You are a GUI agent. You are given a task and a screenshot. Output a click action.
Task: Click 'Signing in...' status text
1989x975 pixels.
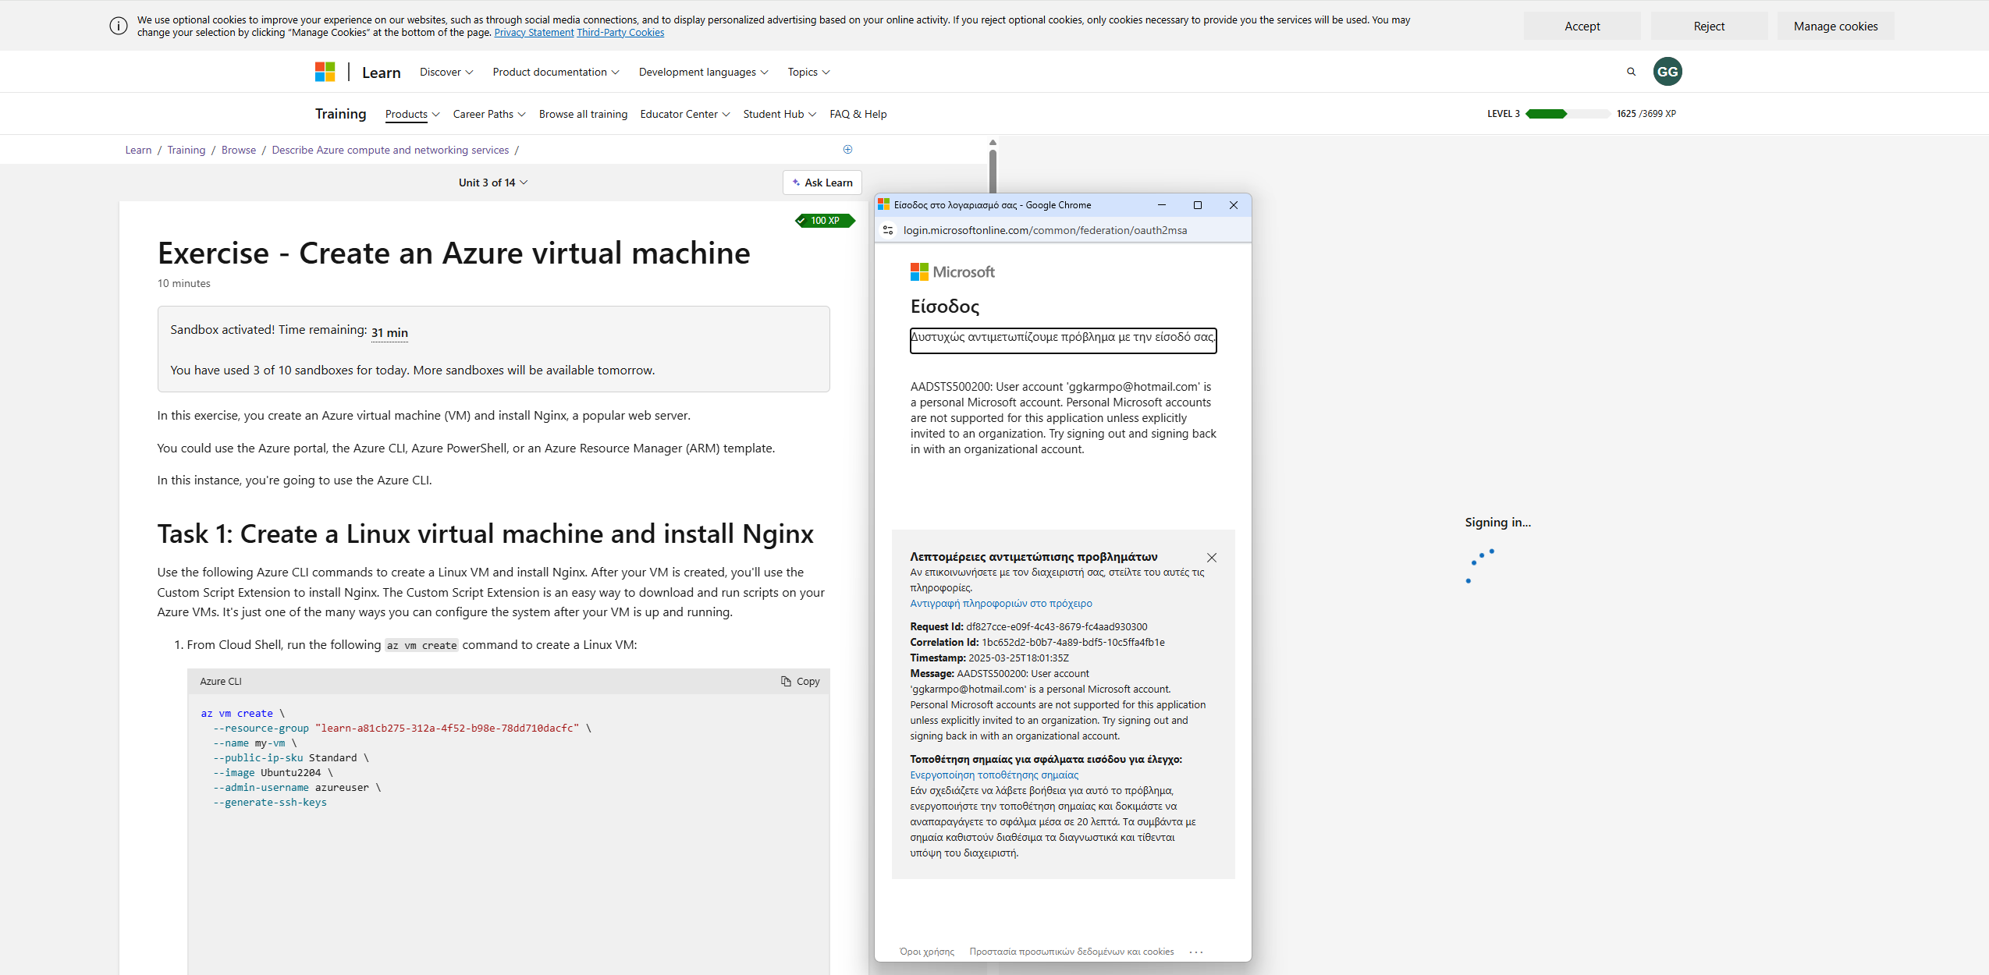pyautogui.click(x=1497, y=523)
